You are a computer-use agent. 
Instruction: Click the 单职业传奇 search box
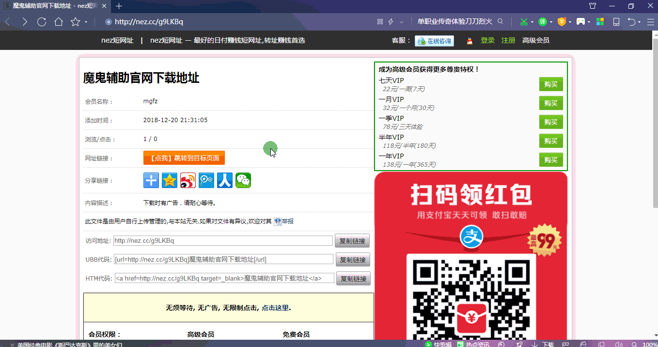[x=454, y=22]
